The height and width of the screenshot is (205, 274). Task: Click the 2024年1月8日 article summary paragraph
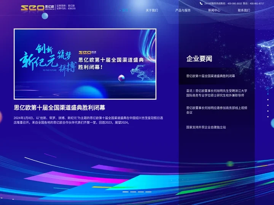[x=88, y=120]
